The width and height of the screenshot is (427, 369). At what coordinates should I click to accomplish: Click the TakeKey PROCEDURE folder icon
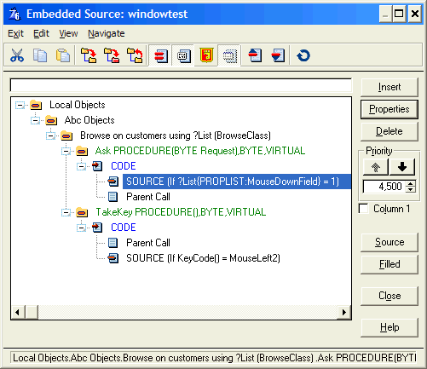(x=82, y=212)
